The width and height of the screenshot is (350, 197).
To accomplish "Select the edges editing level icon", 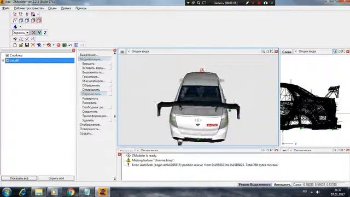I will click(x=21, y=20).
